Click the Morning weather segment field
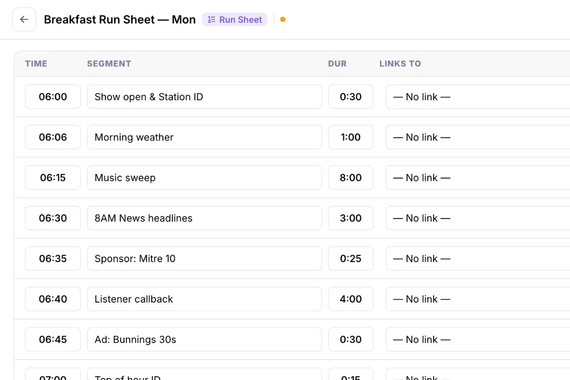570x380 pixels. tap(204, 137)
